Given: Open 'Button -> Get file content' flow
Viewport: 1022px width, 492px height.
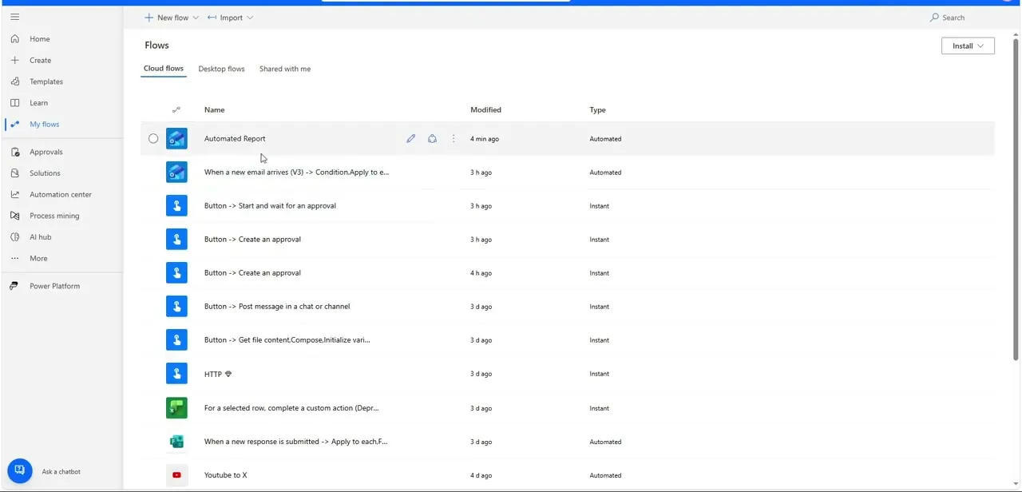Looking at the screenshot, I should 287,339.
